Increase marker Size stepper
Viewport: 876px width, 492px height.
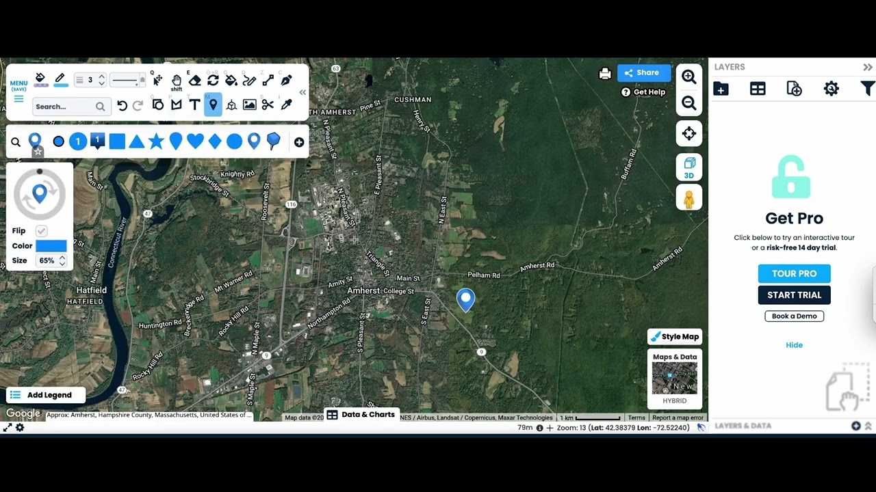(62, 258)
